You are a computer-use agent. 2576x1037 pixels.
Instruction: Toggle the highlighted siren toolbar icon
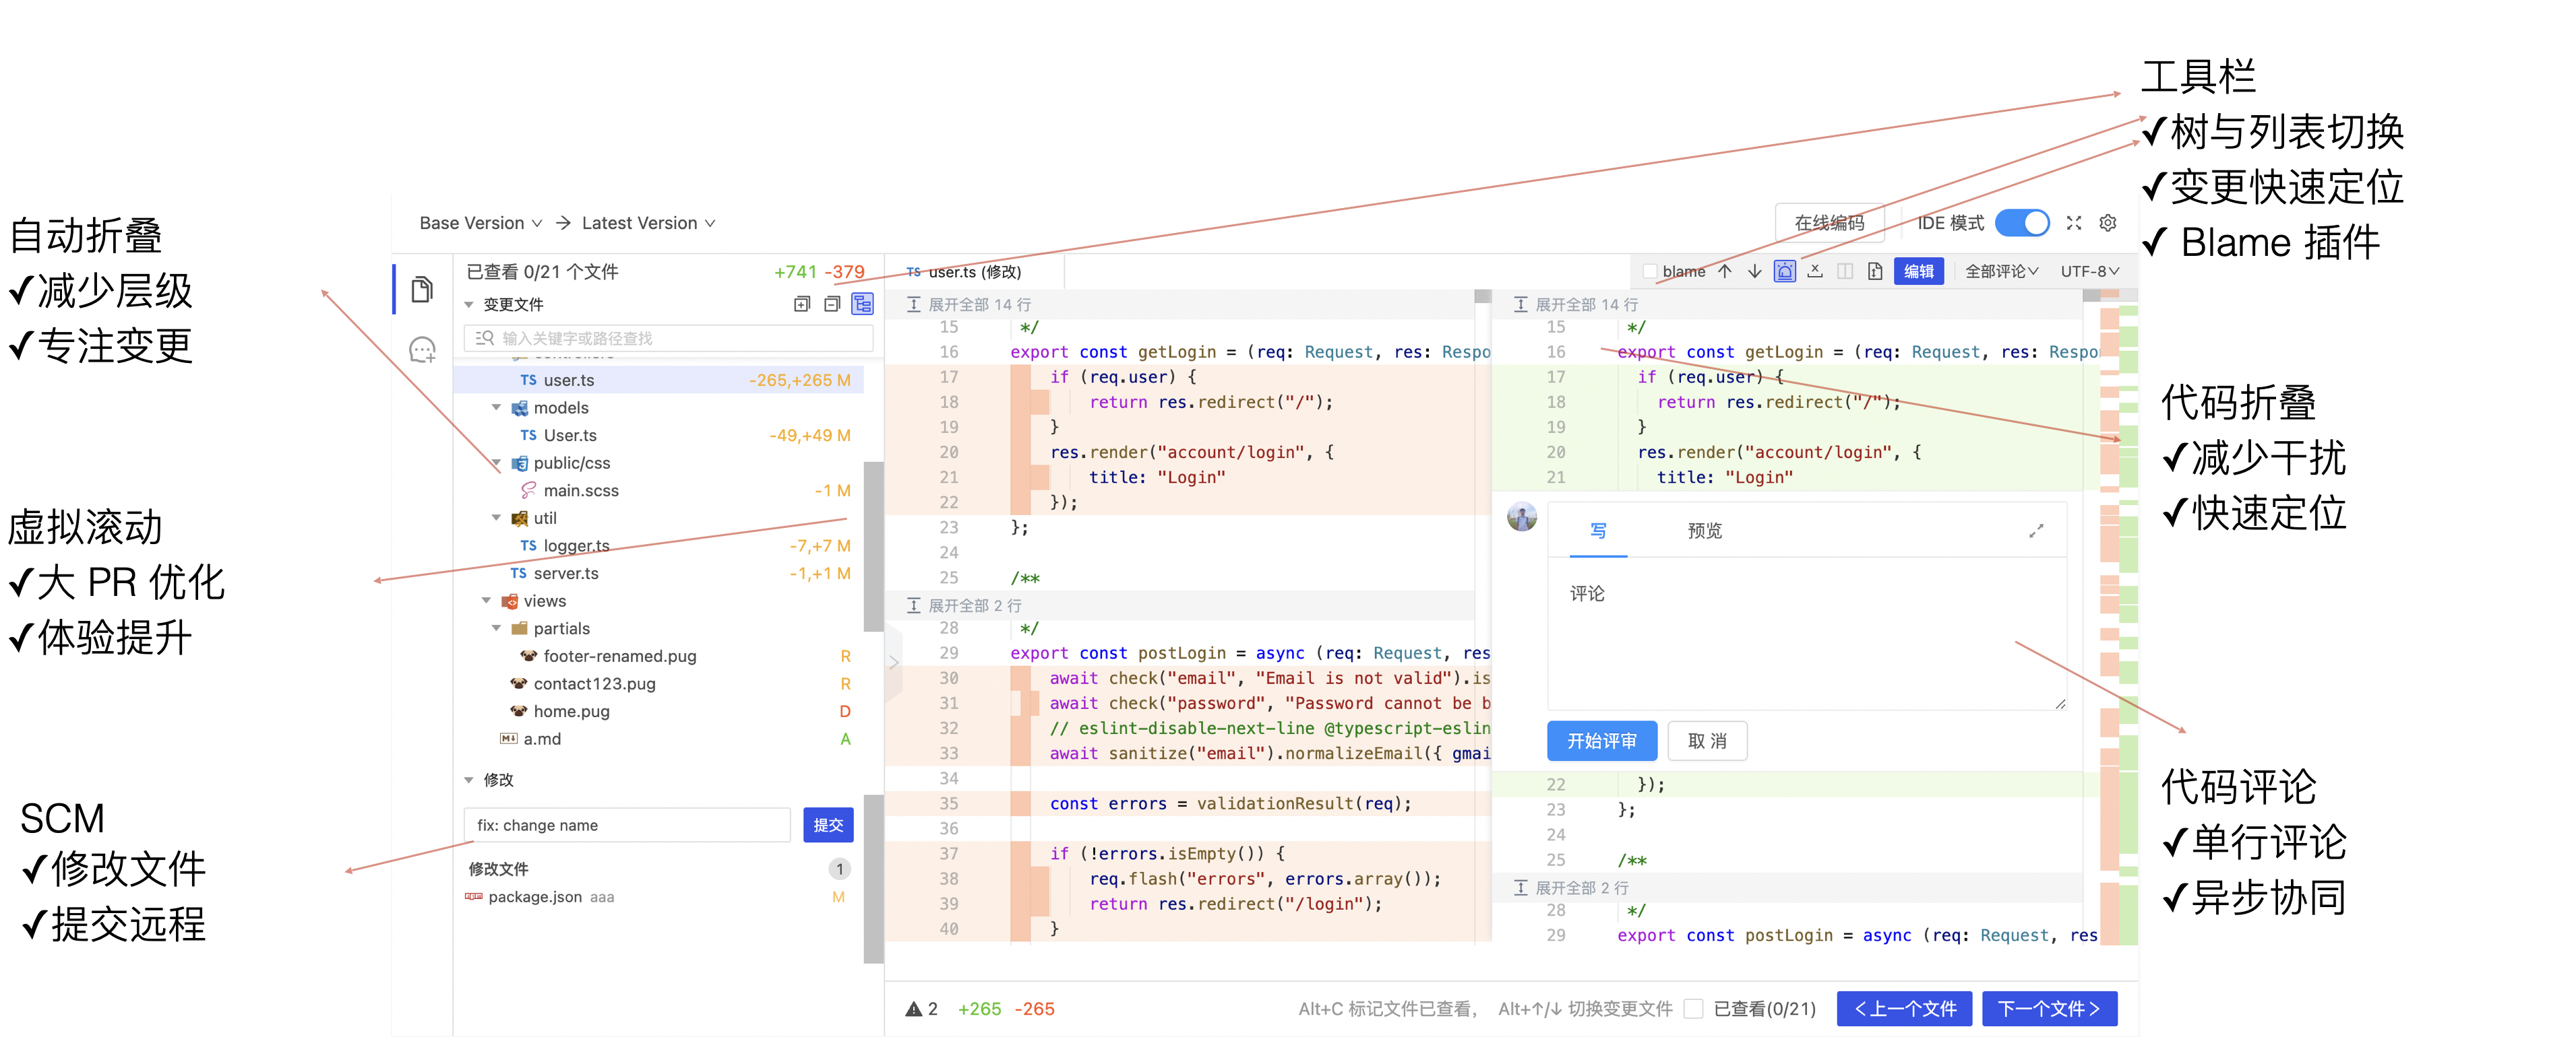1785,271
